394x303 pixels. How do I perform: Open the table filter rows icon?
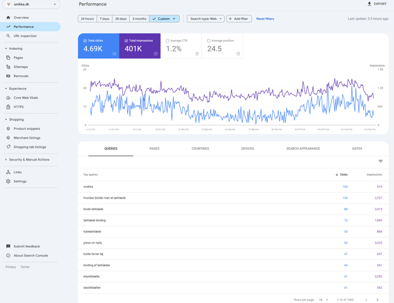(x=381, y=161)
